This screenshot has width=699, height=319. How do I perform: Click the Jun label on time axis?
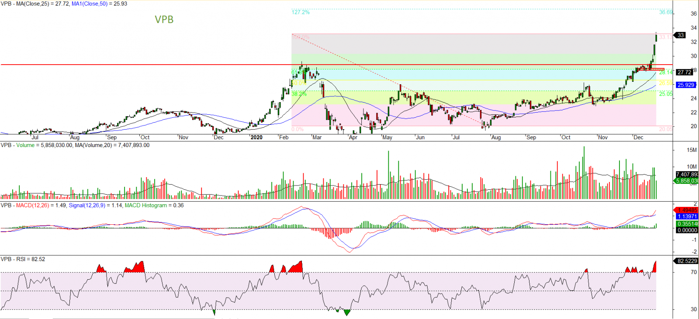click(x=420, y=137)
